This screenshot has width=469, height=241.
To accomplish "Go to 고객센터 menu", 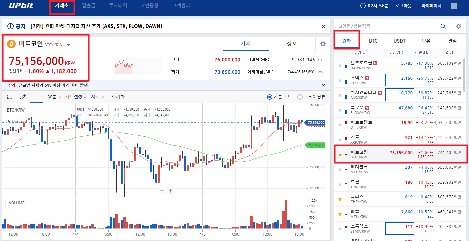I will click(x=181, y=6).
